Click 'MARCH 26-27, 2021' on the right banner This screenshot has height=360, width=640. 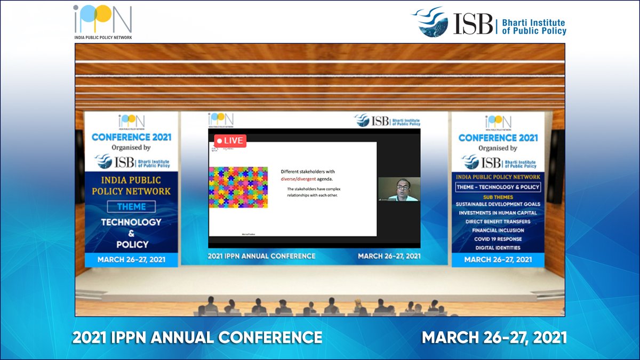pos(498,260)
